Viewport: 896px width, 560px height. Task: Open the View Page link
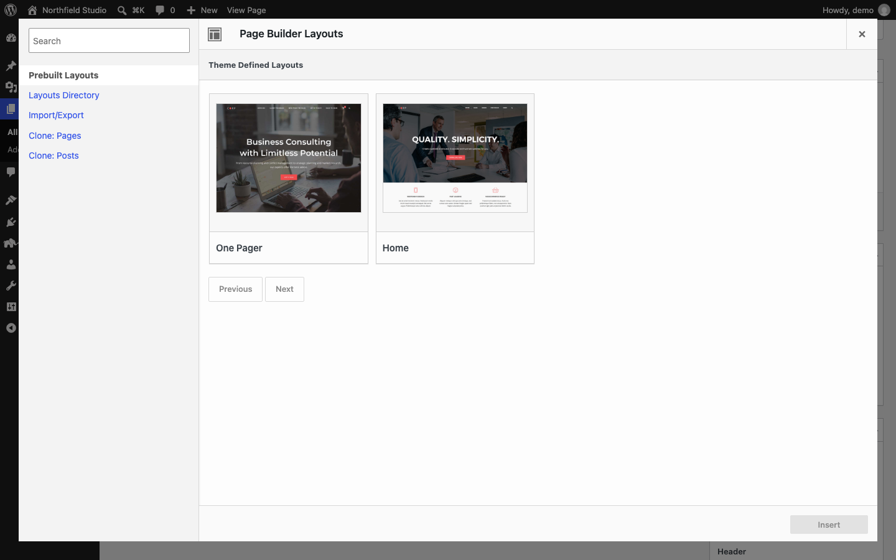pyautogui.click(x=246, y=10)
